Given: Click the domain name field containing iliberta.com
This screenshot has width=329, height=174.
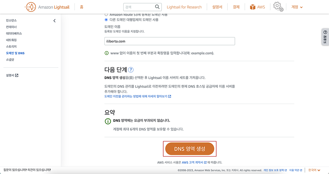Looking at the screenshot, I should (170, 41).
